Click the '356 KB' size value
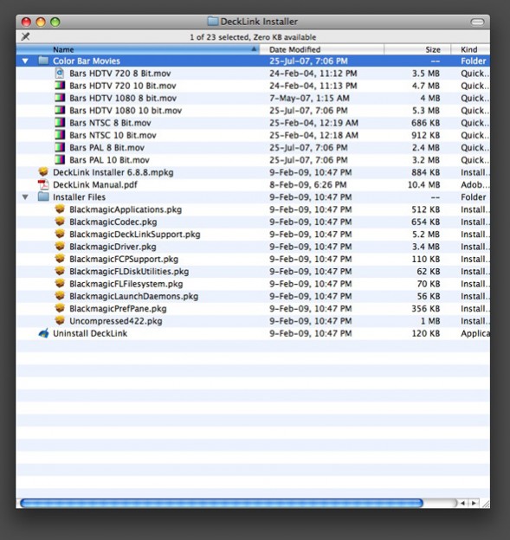The height and width of the screenshot is (540, 510). click(425, 309)
